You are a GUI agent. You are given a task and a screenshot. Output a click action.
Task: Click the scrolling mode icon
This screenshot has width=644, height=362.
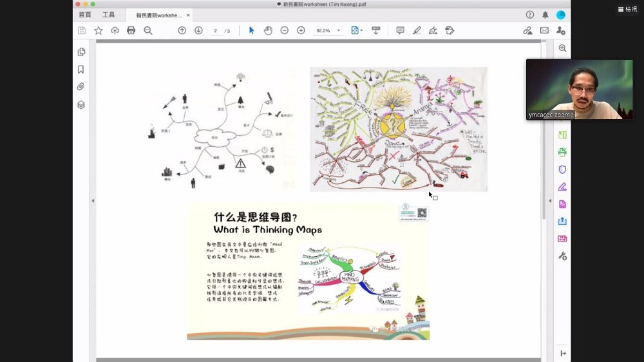tap(376, 30)
